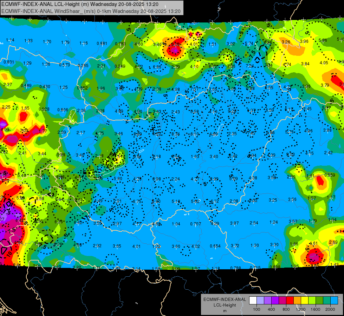Click the wind shear value '7.03'
The image size is (344, 316).
[24, 131]
